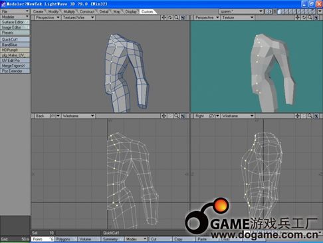Open the Textured Wire render style dropdown
The image size is (323, 243).
[x=78, y=17]
